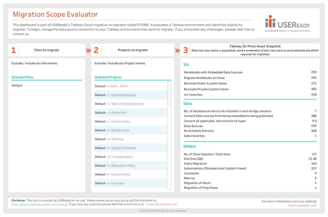328x217 pixels.
Task: Click the Viz Favorites label
Action: click(193, 95)
